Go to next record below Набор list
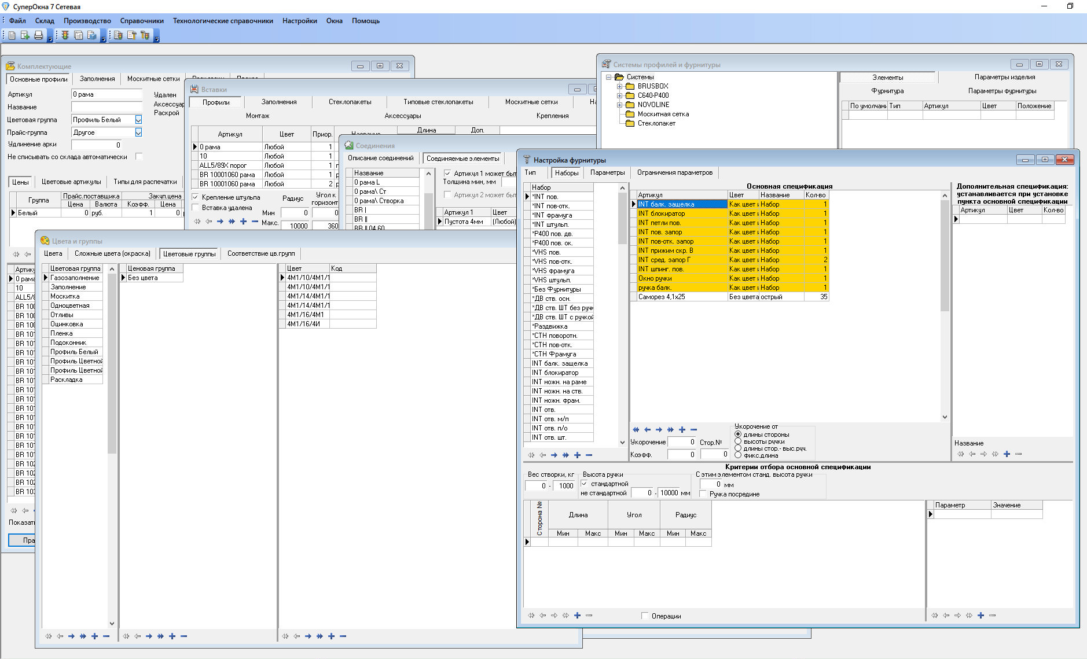This screenshot has width=1087, height=659. coord(554,455)
